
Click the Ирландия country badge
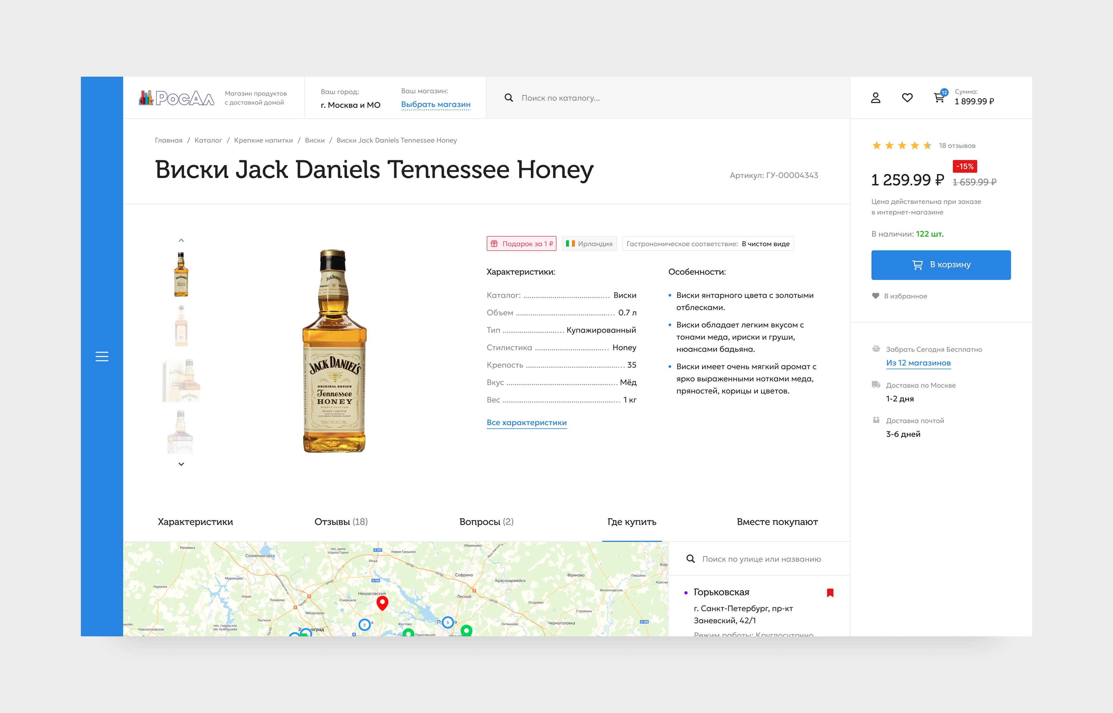click(x=589, y=244)
